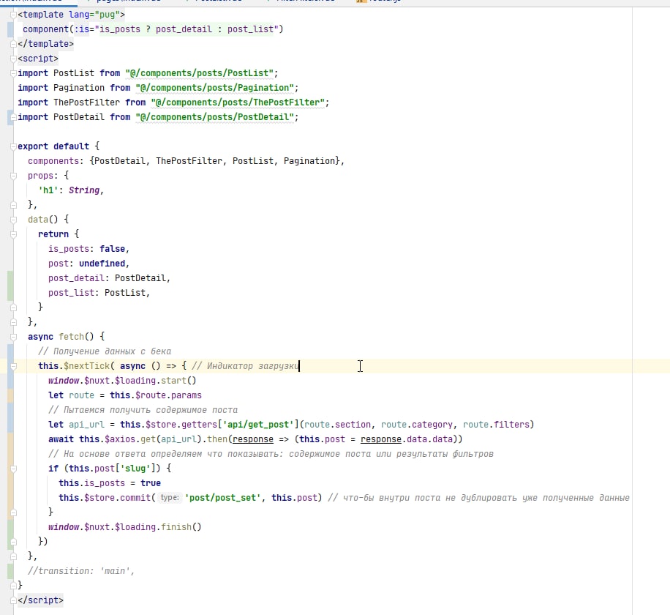Collapse the export default block
This screenshot has width=670, height=615.
point(13,146)
